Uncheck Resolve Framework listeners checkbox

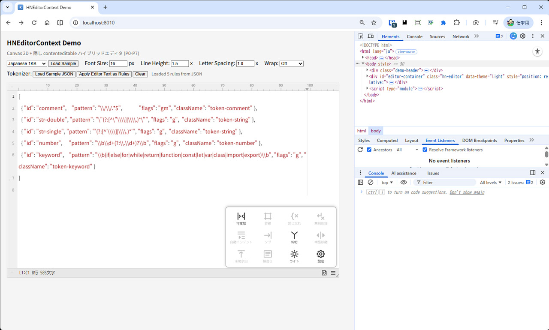coord(425,150)
